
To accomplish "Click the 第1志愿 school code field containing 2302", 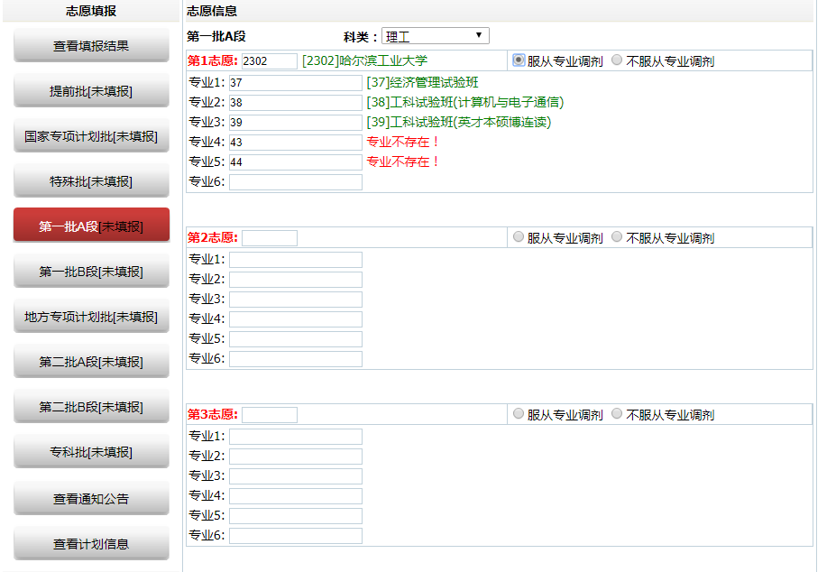I will (269, 61).
